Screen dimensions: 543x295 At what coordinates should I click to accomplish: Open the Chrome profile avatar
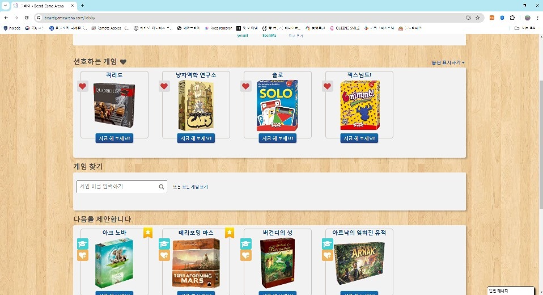[528, 18]
